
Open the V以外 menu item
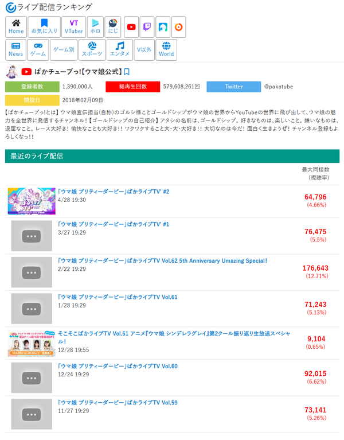pyautogui.click(x=144, y=50)
